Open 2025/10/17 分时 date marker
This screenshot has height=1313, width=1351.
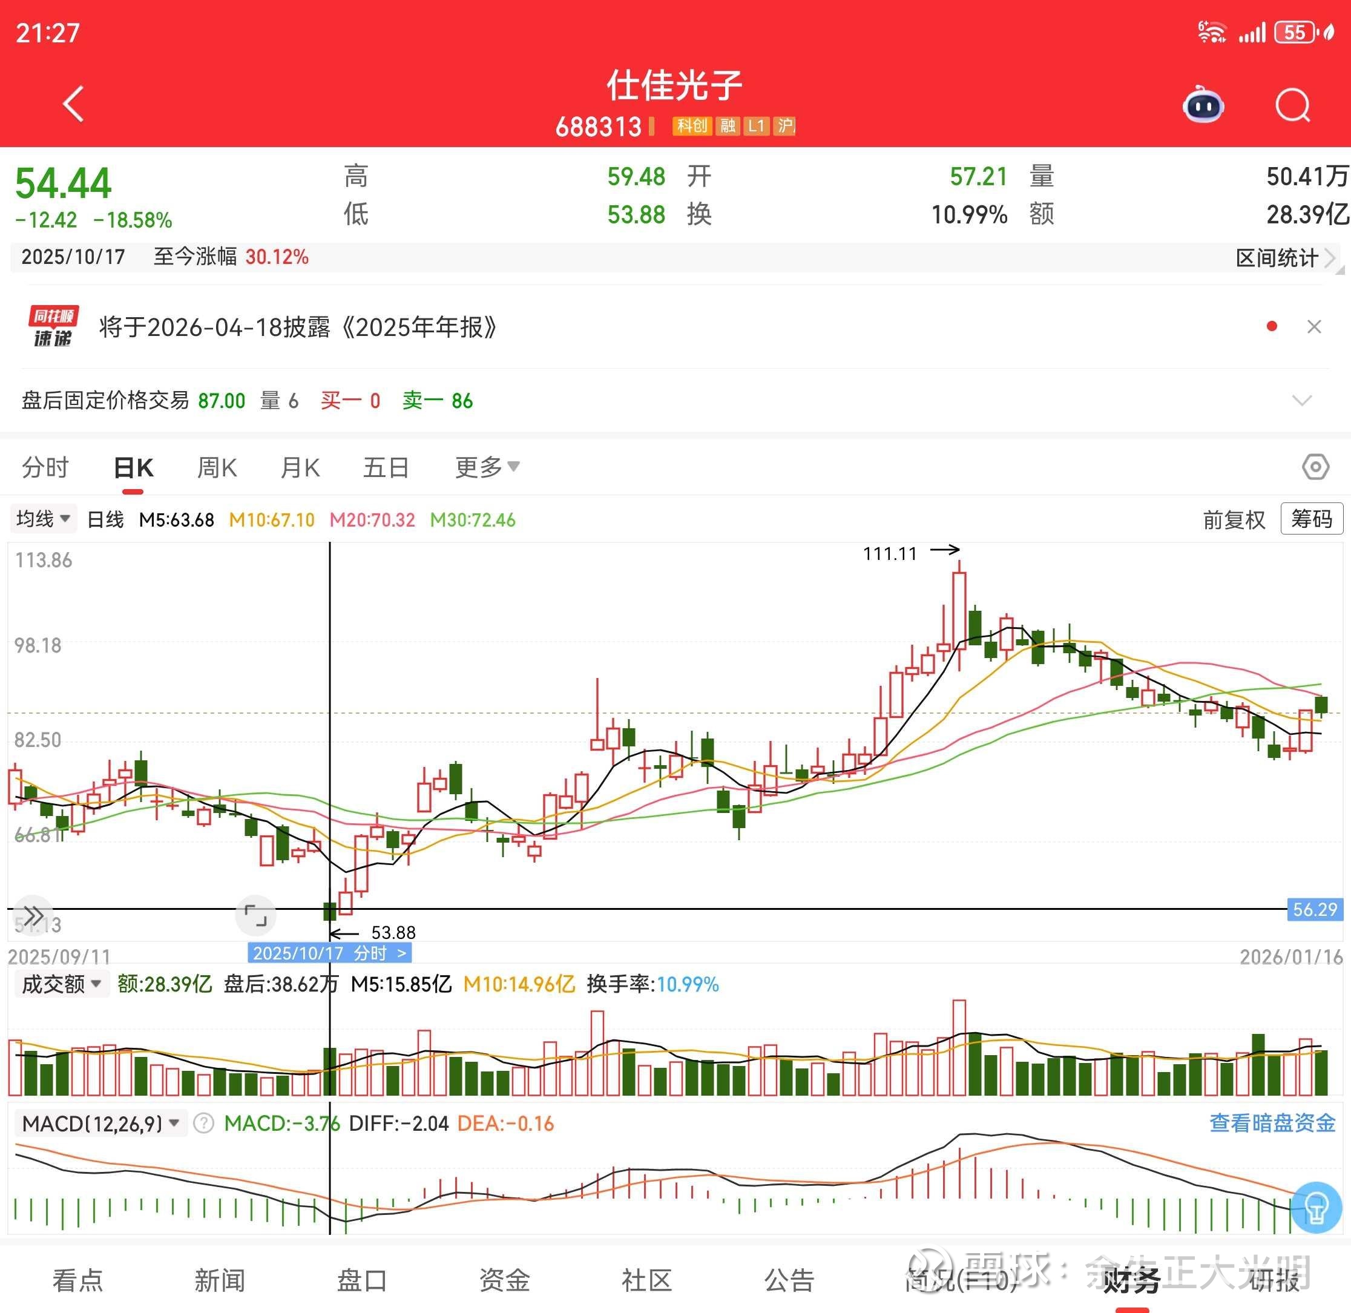pyautogui.click(x=330, y=953)
